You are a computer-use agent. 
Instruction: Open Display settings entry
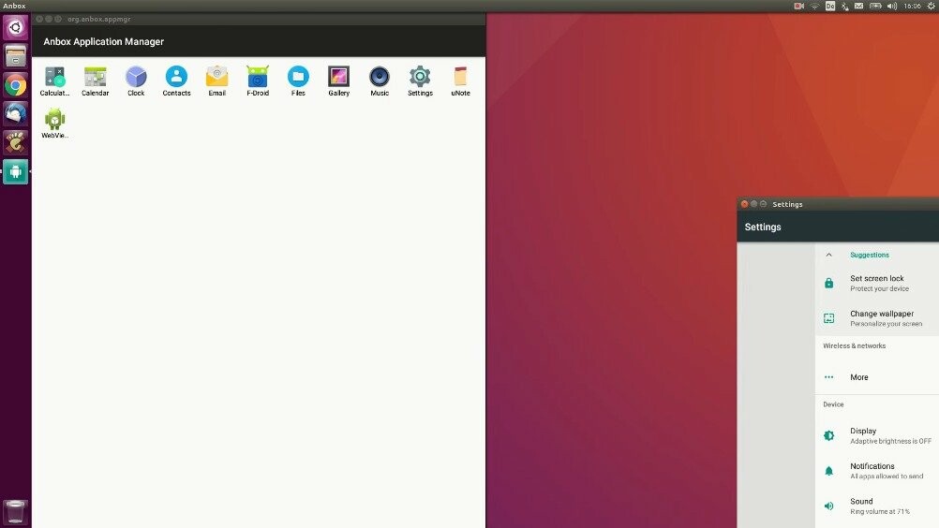863,435
